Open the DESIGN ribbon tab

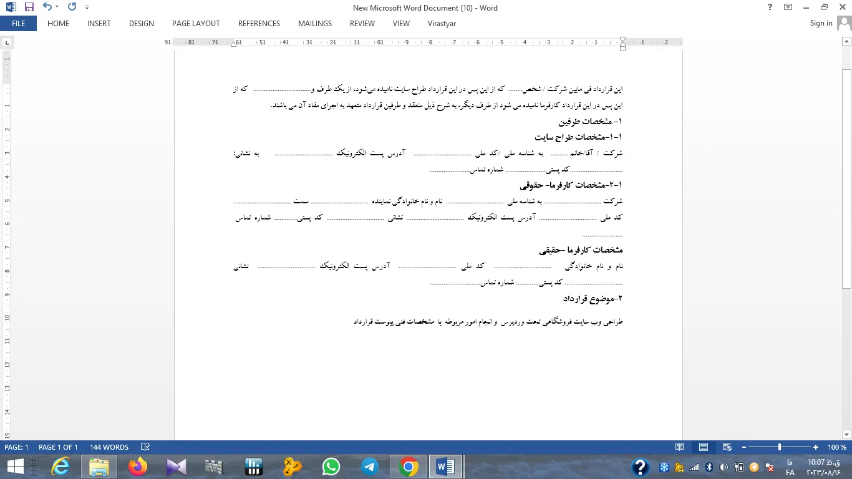coord(142,24)
